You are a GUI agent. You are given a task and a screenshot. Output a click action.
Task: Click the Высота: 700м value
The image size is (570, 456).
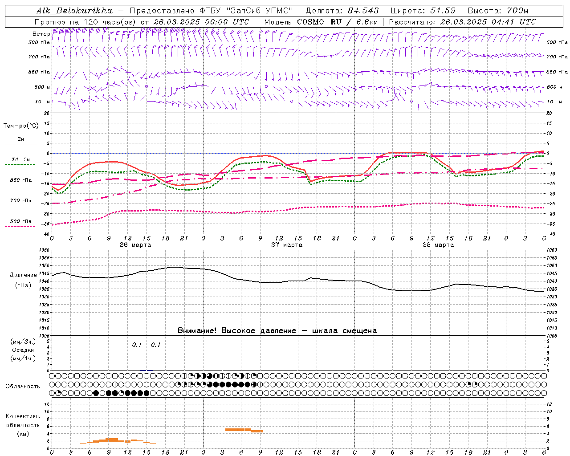pyautogui.click(x=498, y=11)
